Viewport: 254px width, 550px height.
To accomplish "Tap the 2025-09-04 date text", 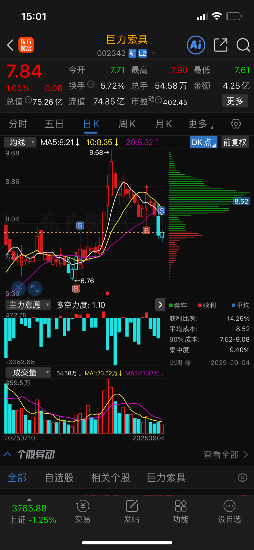I will click(230, 363).
